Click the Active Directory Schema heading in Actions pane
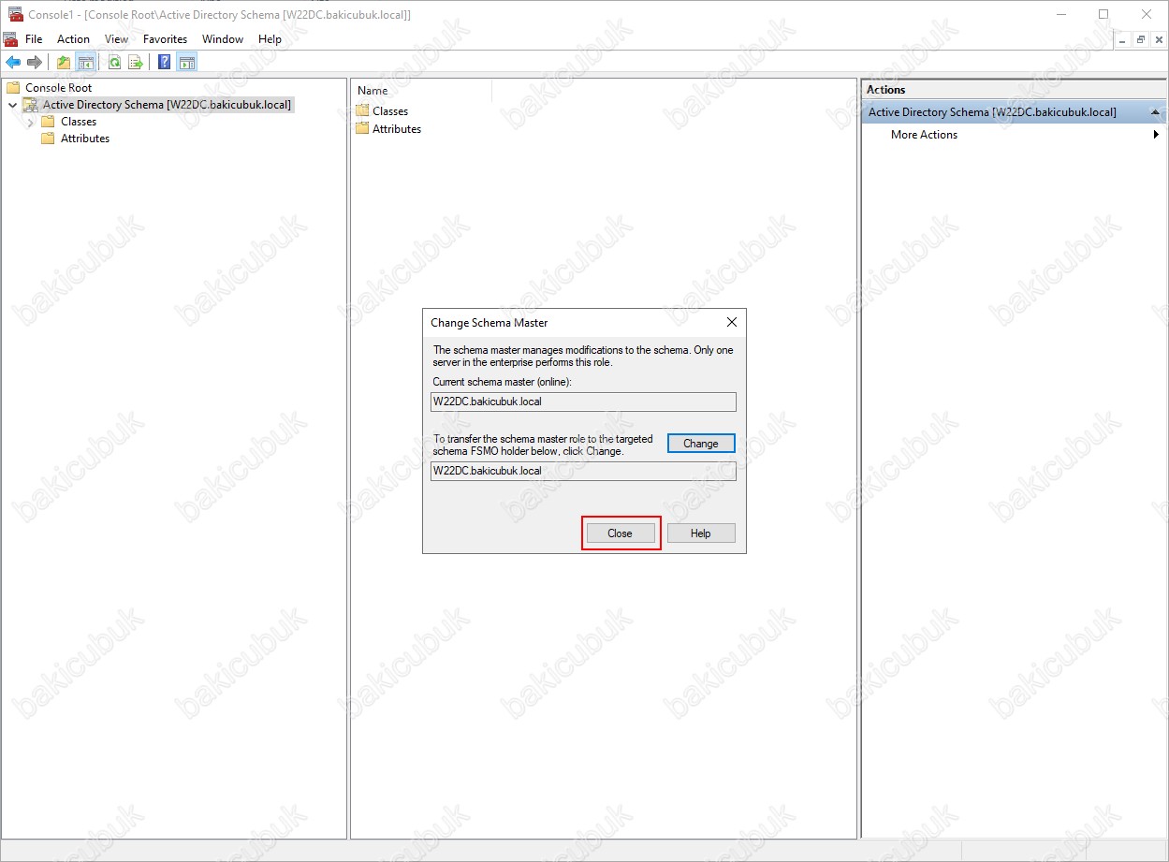This screenshot has height=862, width=1169. point(992,112)
